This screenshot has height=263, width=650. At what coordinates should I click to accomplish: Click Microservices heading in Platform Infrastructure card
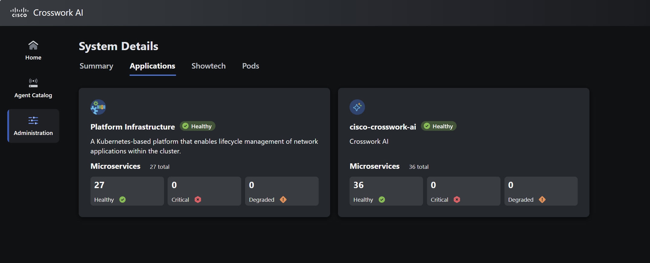click(x=115, y=166)
